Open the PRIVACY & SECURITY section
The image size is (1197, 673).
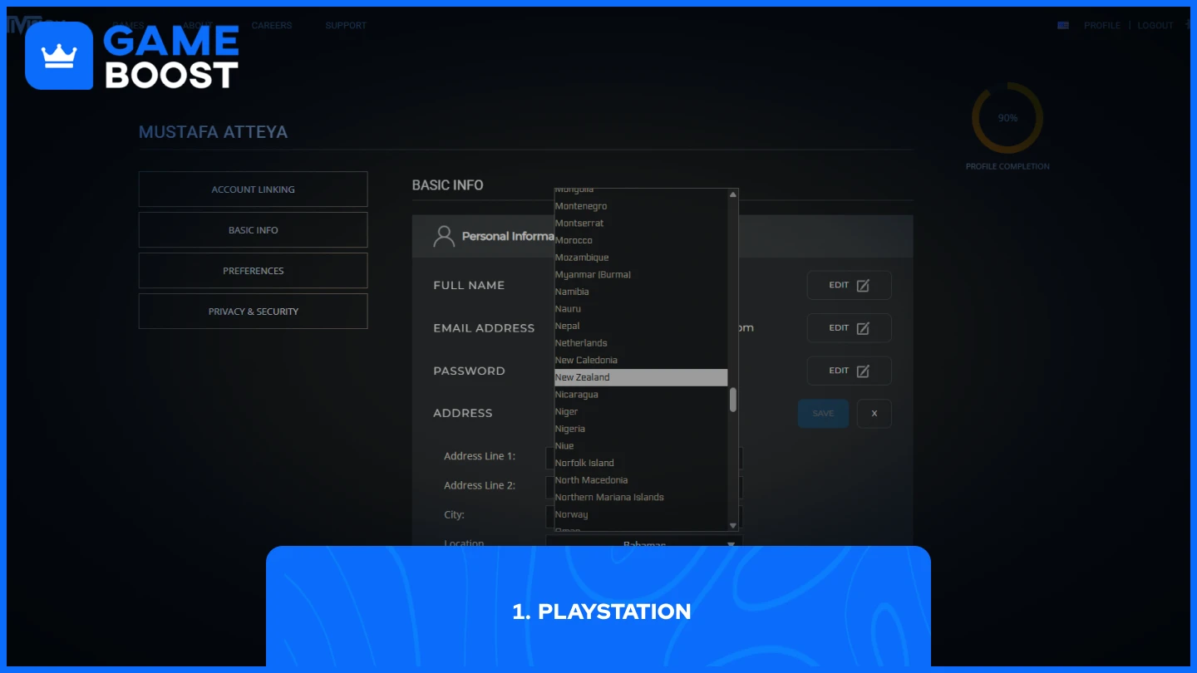point(253,311)
